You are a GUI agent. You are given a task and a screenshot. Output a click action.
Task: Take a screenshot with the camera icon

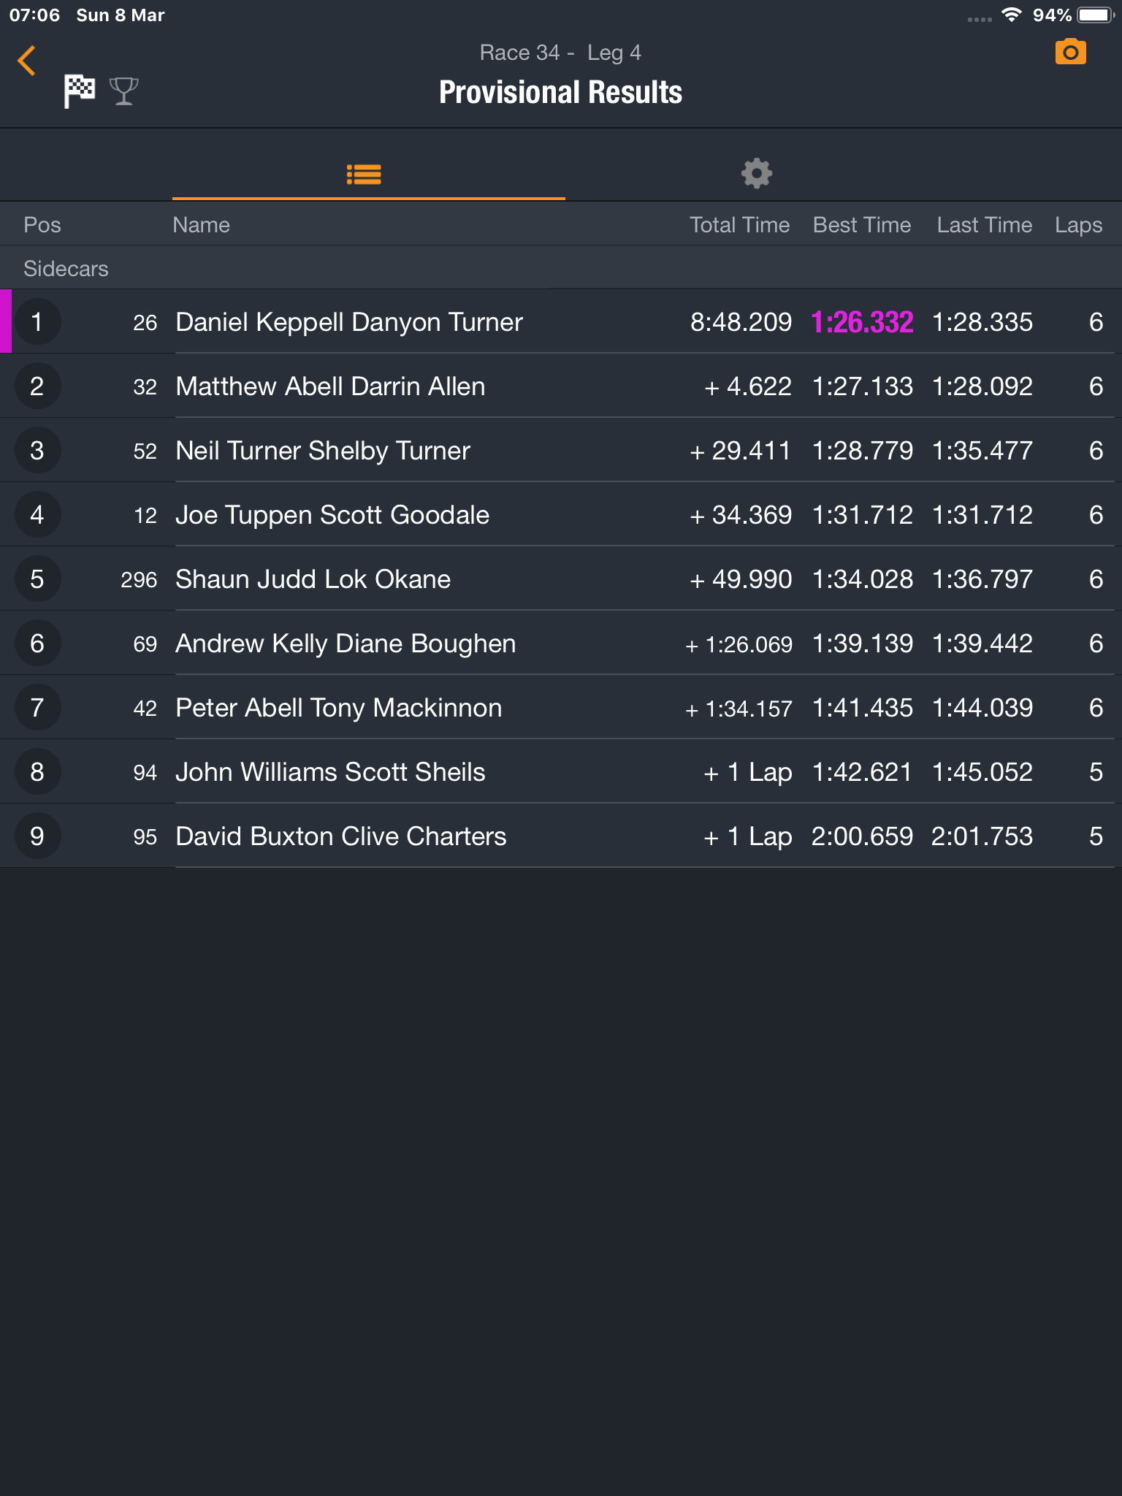[x=1070, y=53]
